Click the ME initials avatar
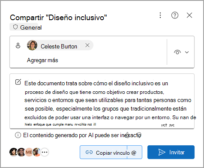This screenshot has width=204, height=168. tap(29, 152)
